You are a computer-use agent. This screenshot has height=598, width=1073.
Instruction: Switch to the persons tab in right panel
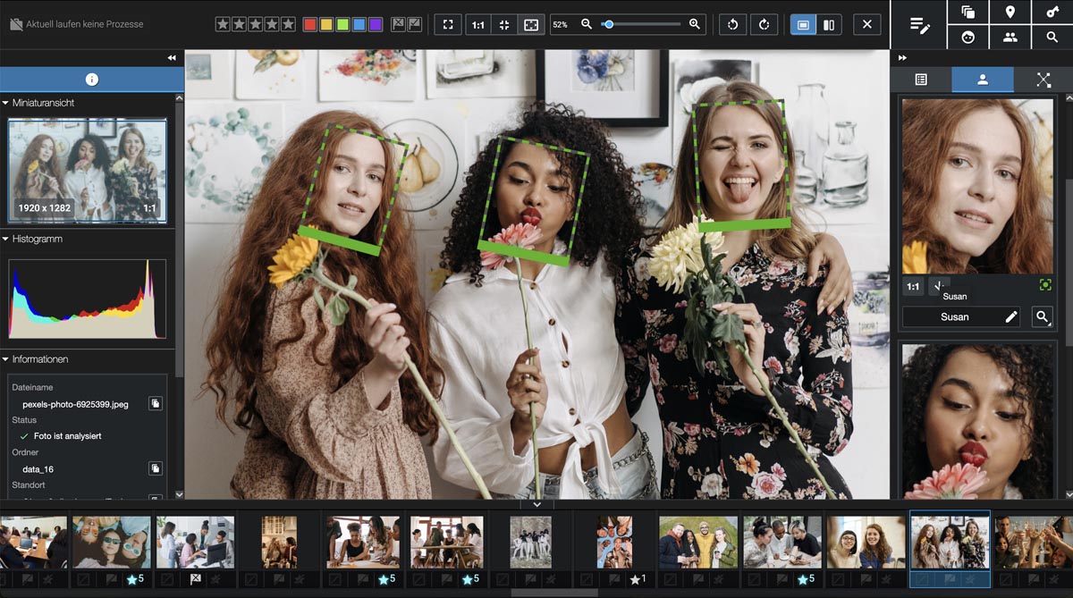pyautogui.click(x=982, y=80)
